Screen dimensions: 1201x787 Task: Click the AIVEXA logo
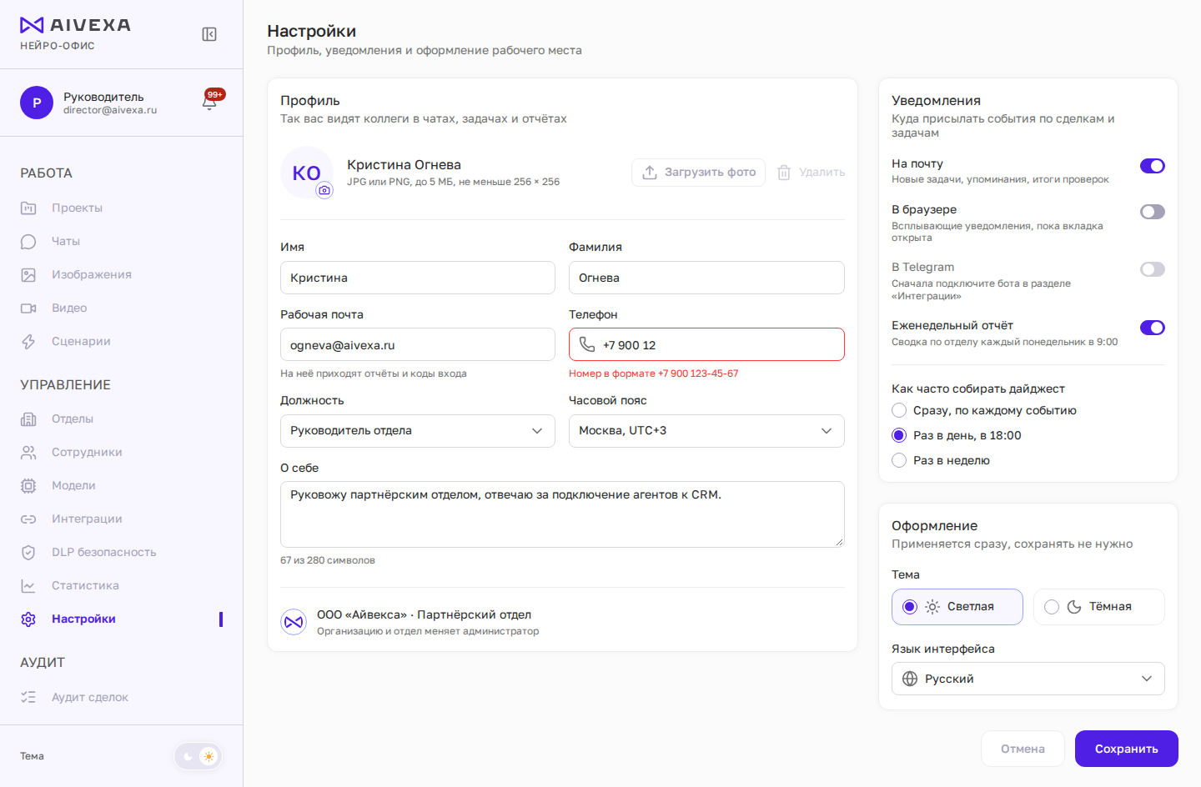(75, 25)
